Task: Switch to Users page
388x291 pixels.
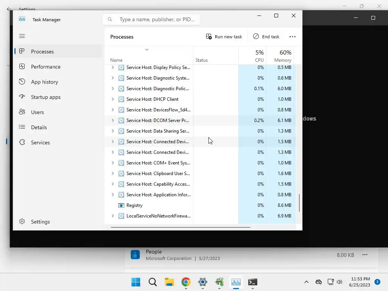Action: click(58, 112)
